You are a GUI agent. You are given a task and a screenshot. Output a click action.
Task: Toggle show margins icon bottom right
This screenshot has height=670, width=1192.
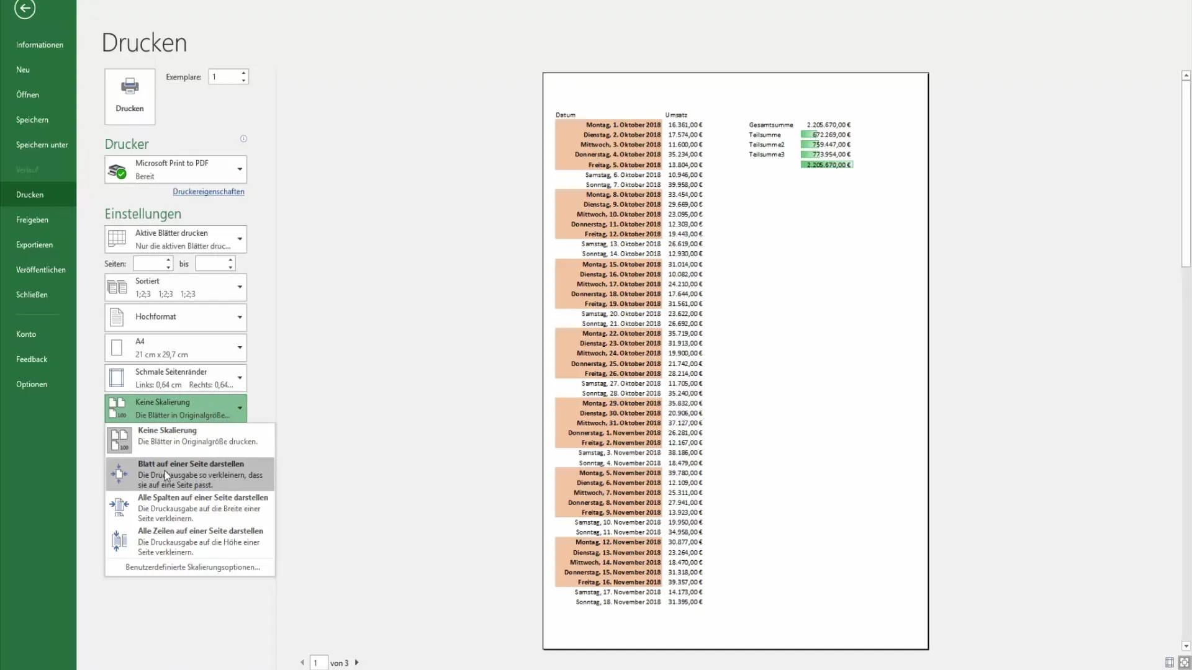pyautogui.click(x=1170, y=662)
